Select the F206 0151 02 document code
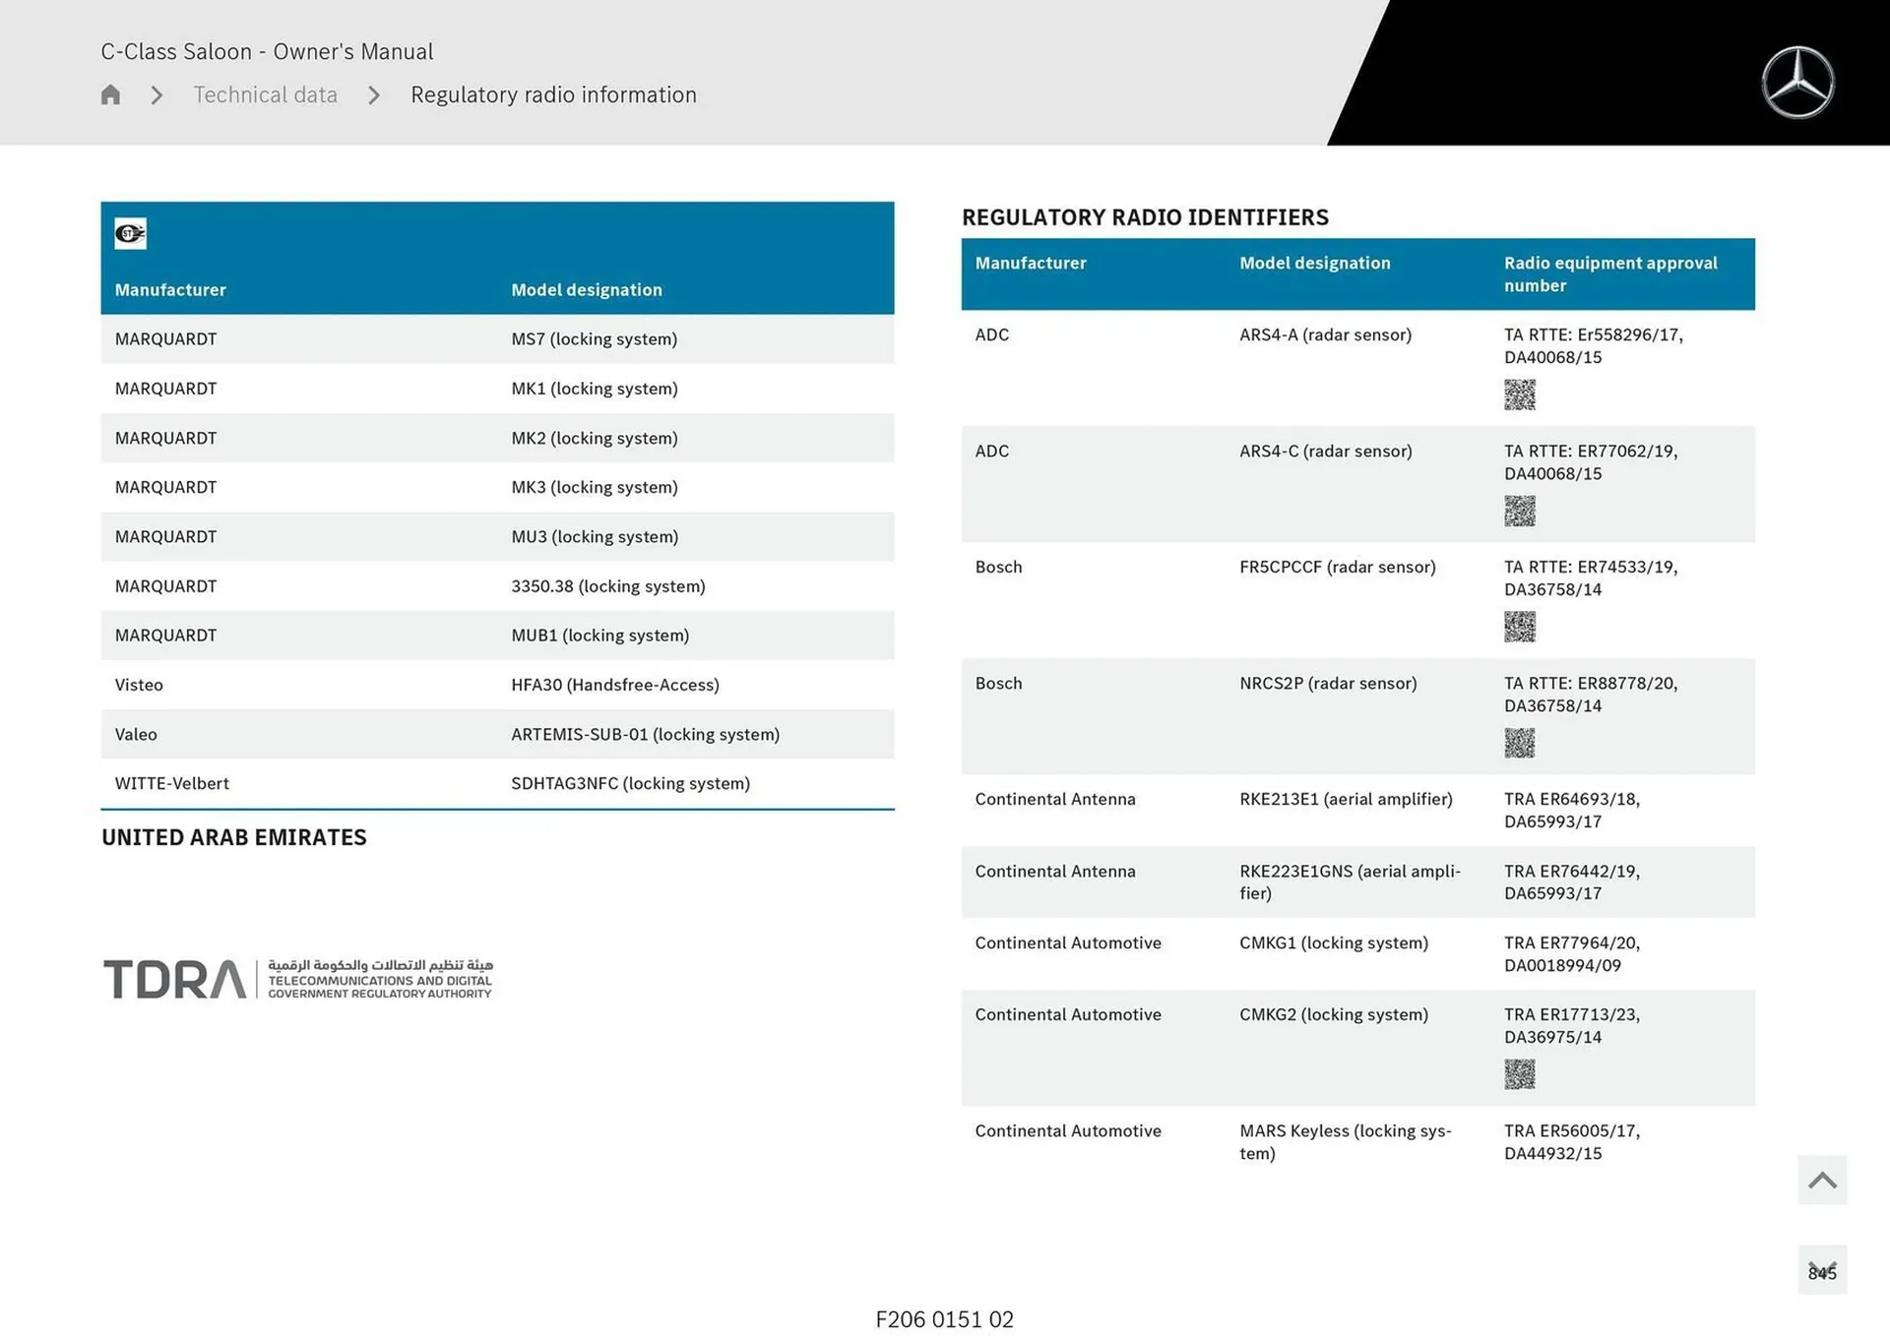 (x=944, y=1319)
